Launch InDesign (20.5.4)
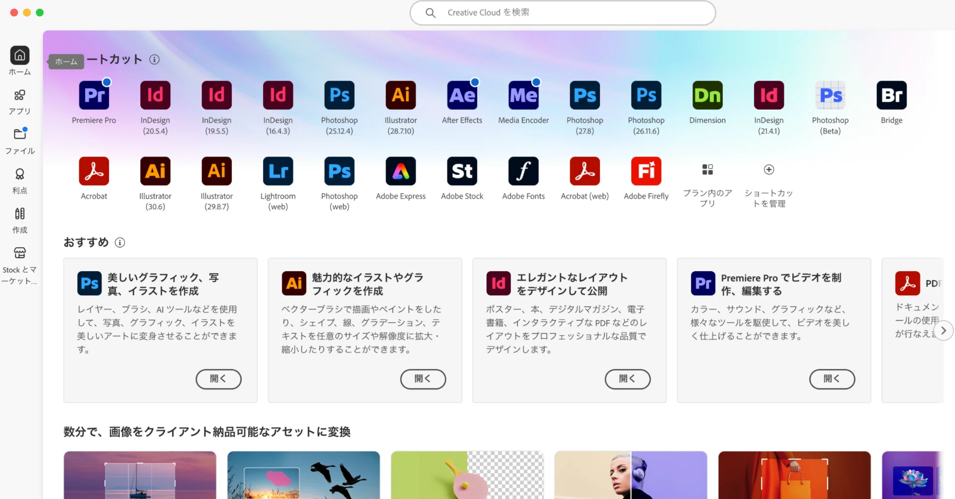955x499 pixels. (x=155, y=95)
